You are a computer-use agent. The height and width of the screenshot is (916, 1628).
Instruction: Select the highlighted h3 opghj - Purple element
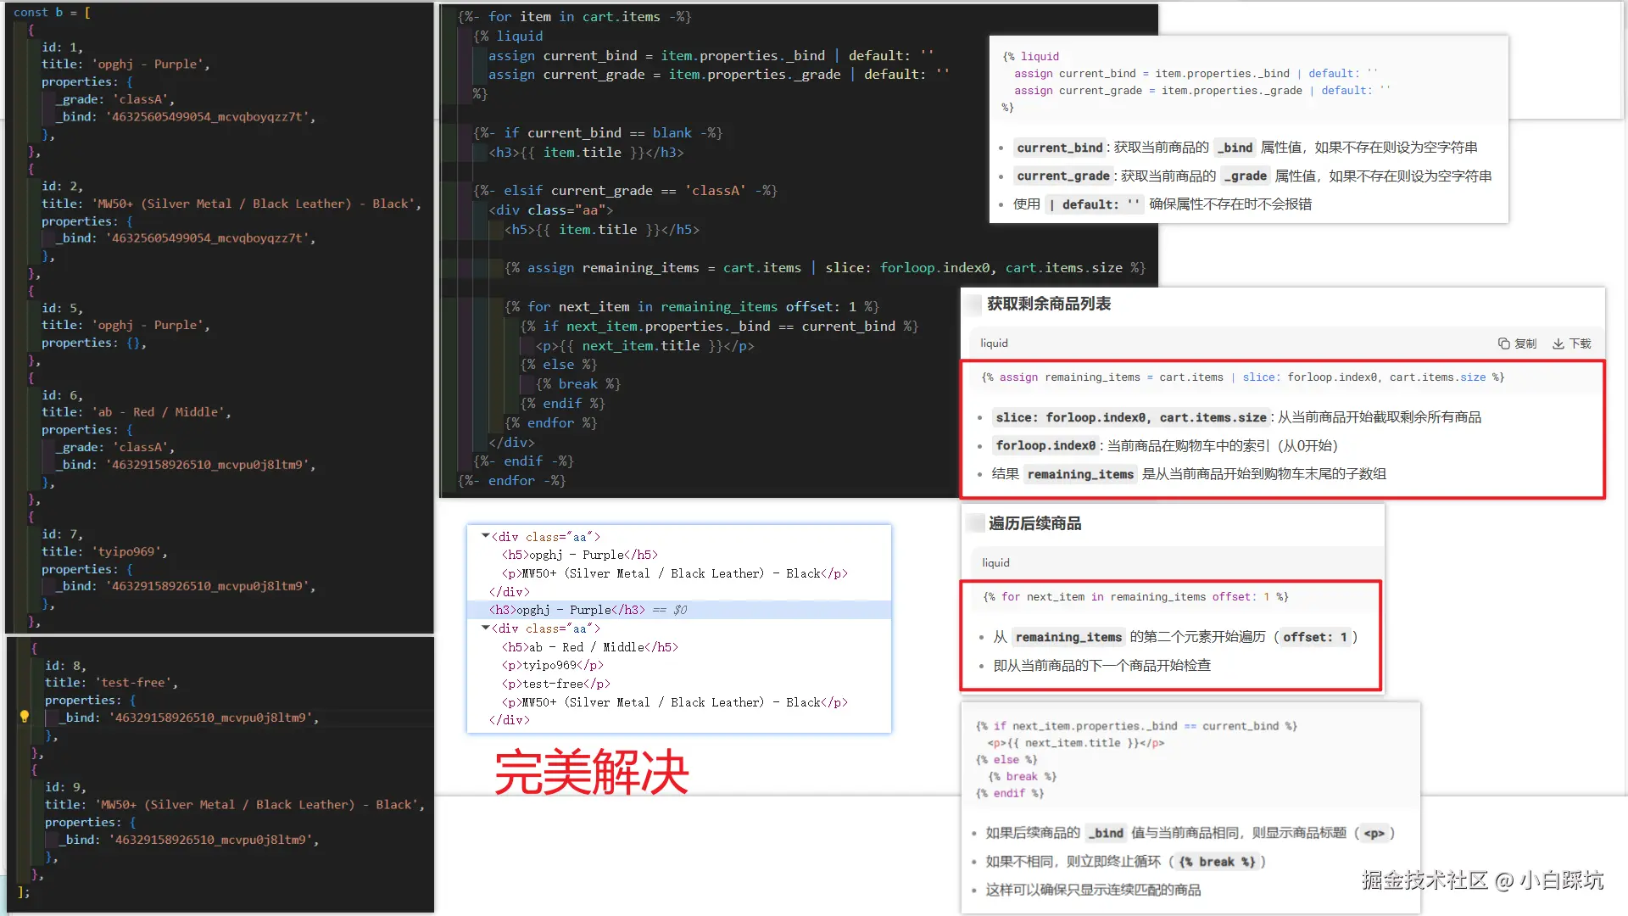point(566,610)
